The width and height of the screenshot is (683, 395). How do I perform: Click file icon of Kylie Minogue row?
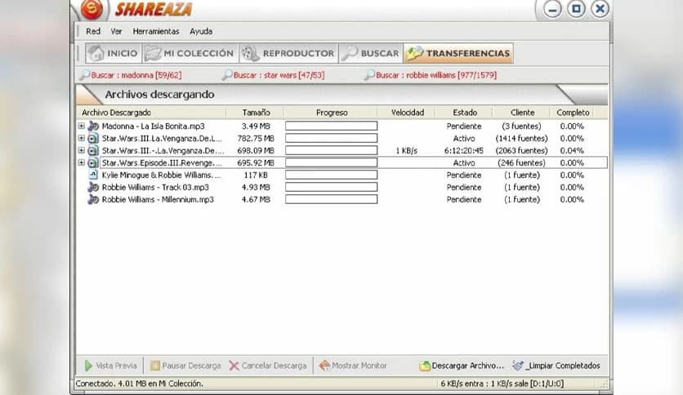[93, 175]
